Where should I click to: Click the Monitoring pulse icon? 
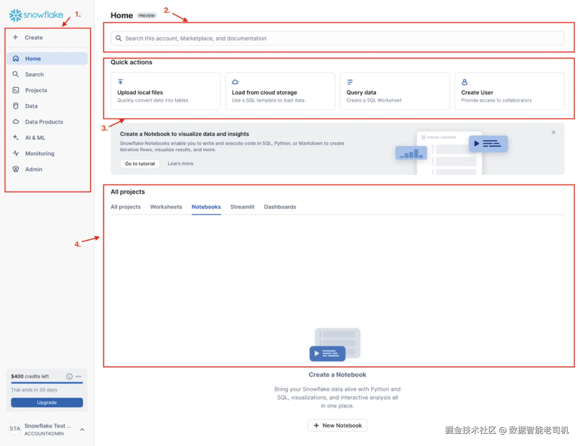[16, 153]
